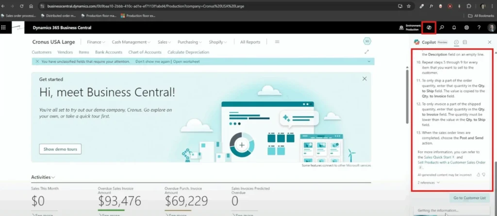Navigate back with browser back arrow
The height and width of the screenshot is (216, 497).
pos(3,6)
